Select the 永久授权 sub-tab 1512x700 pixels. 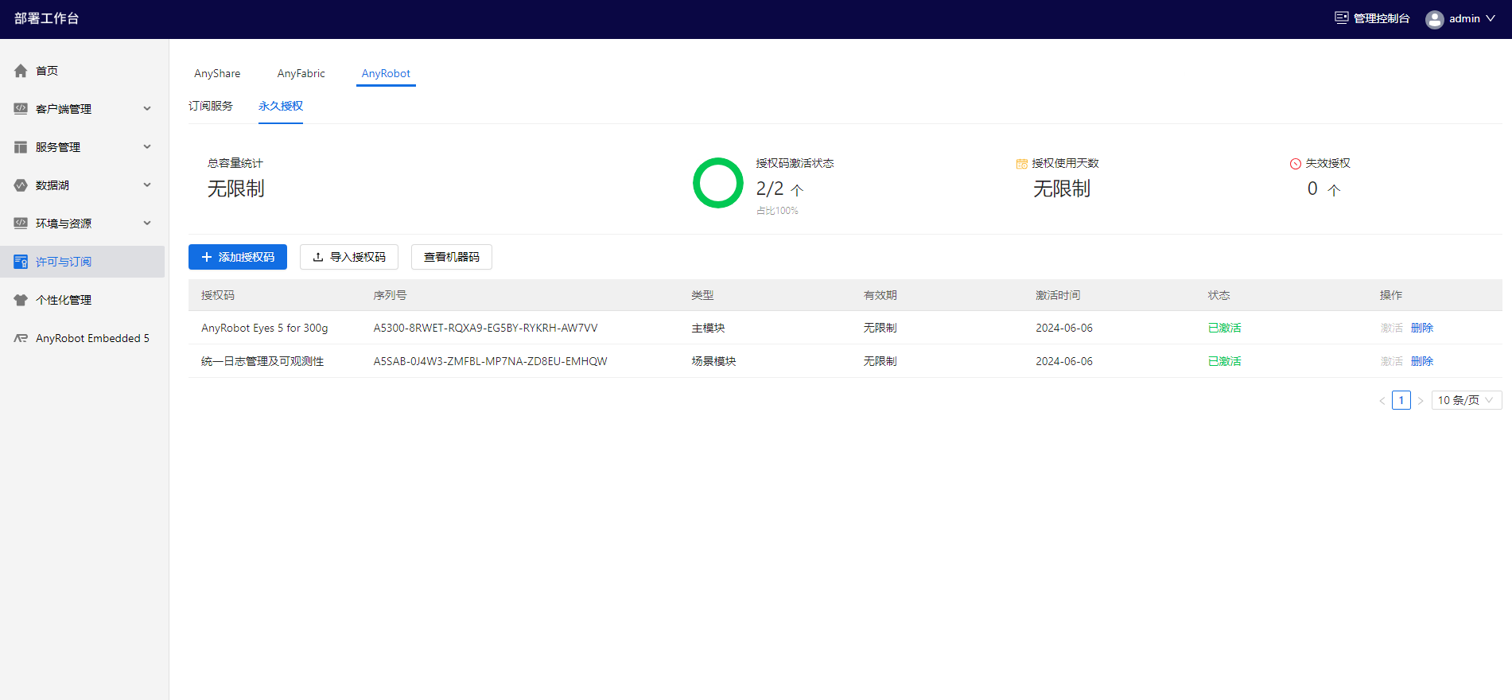click(x=281, y=106)
